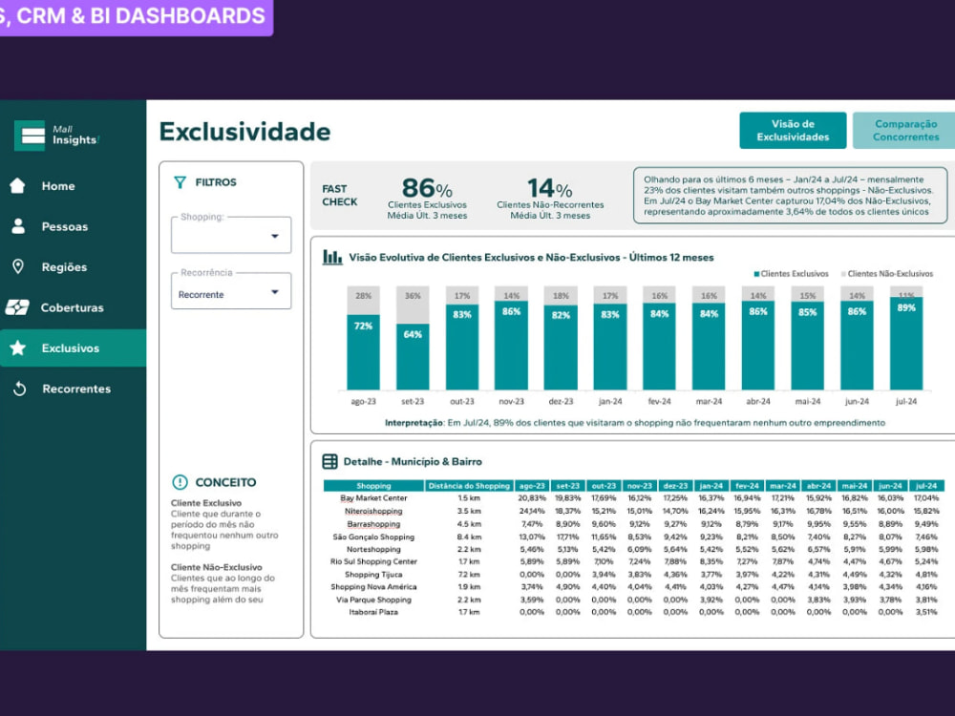955x716 pixels.
Task: Click the Interpretação note under the chart
Action: 635,423
